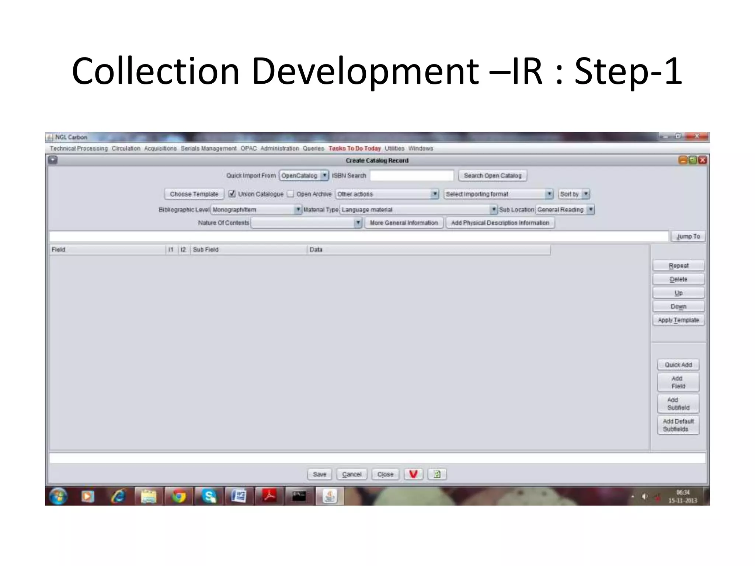Screen dimensions: 755x566
Task: Open Skype from taskbar
Action: 209,496
